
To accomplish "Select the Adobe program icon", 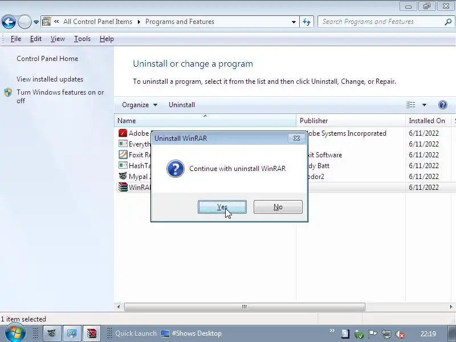I will click(123, 133).
